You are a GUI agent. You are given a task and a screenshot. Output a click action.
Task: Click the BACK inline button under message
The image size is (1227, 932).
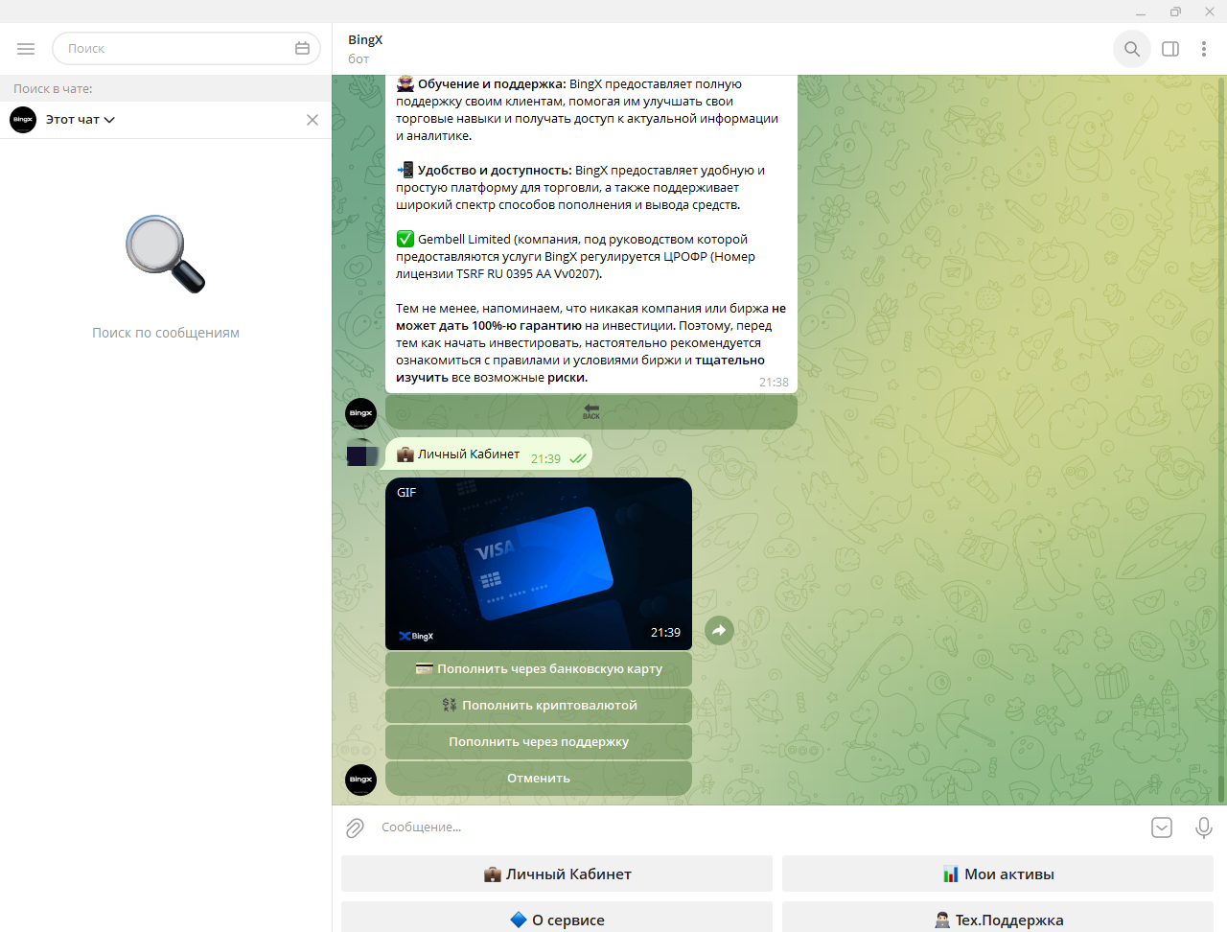click(x=591, y=412)
